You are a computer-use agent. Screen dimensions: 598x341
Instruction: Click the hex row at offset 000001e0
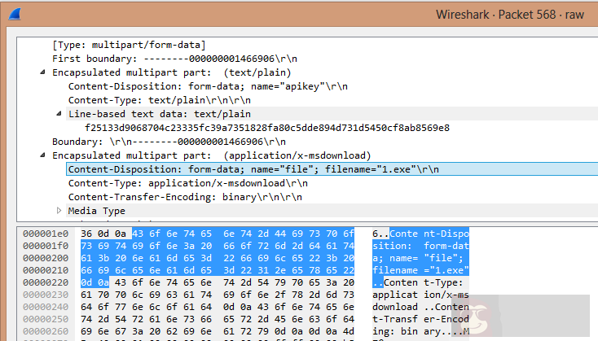pos(218,234)
